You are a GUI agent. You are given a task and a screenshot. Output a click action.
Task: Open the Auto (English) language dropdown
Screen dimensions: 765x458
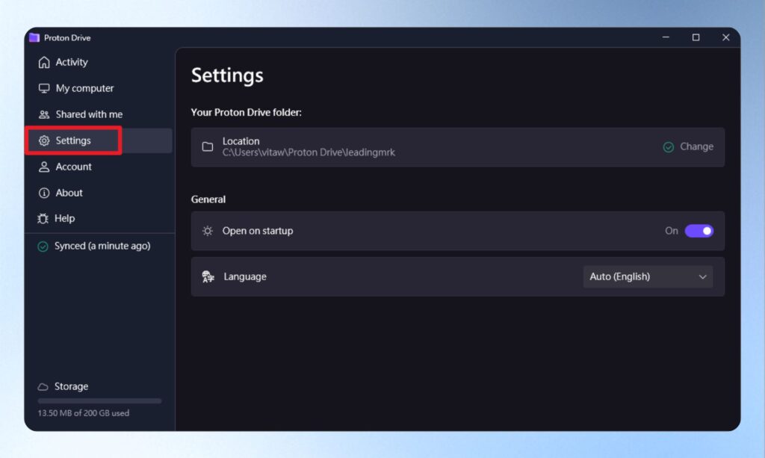pos(648,276)
